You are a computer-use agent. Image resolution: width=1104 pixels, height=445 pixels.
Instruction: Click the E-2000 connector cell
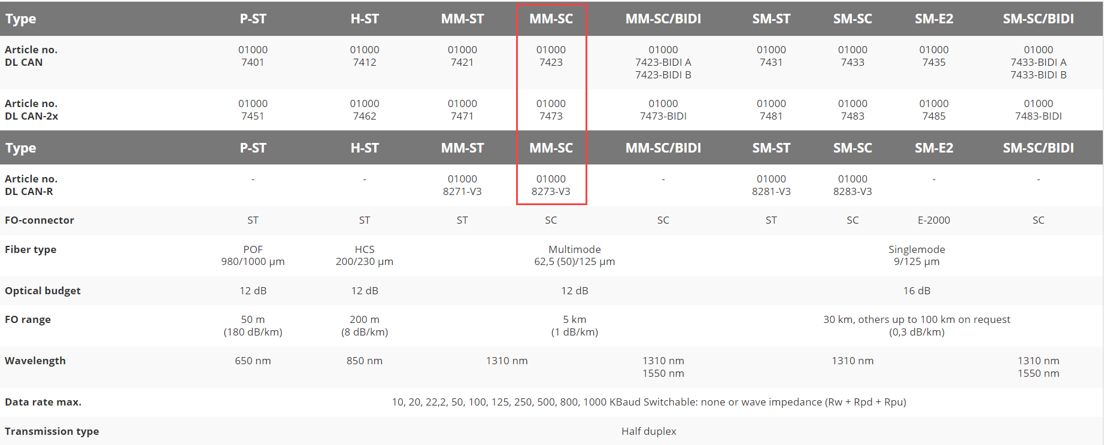coord(933,220)
